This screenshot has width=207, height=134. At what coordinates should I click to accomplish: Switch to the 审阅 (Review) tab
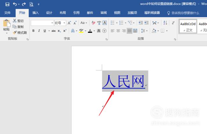click(103, 13)
